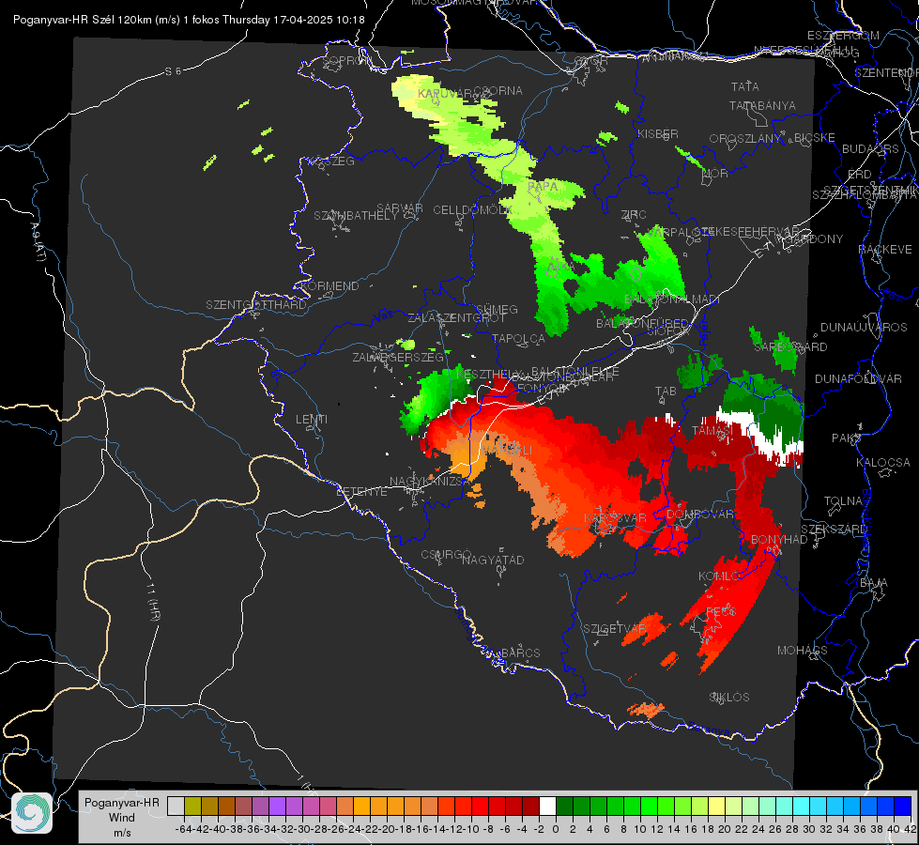The width and height of the screenshot is (919, 845).
Task: Click the LETENYE label
Action: 361,492
